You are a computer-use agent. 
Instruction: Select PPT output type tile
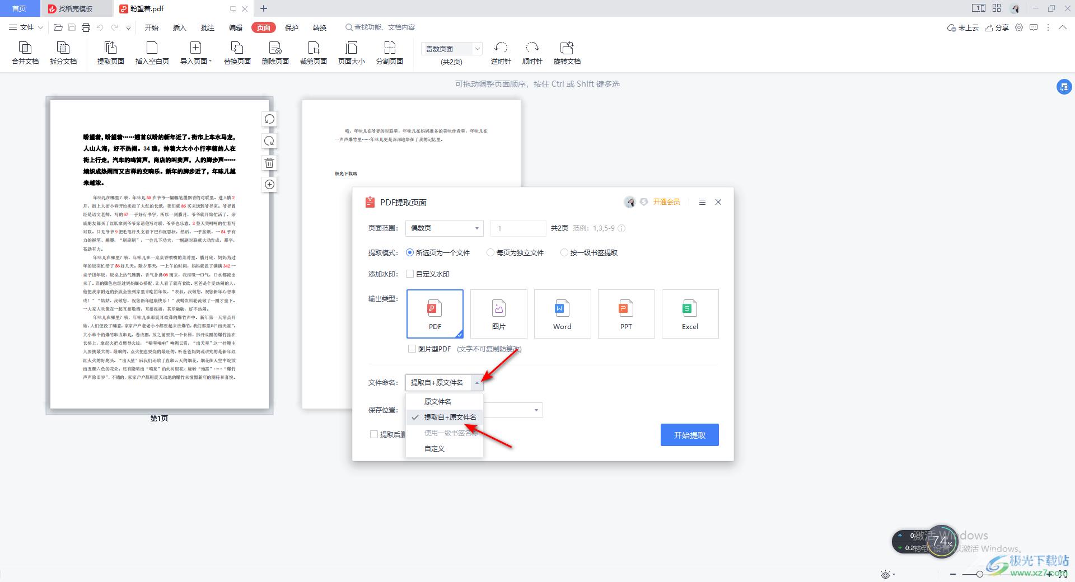click(x=626, y=314)
